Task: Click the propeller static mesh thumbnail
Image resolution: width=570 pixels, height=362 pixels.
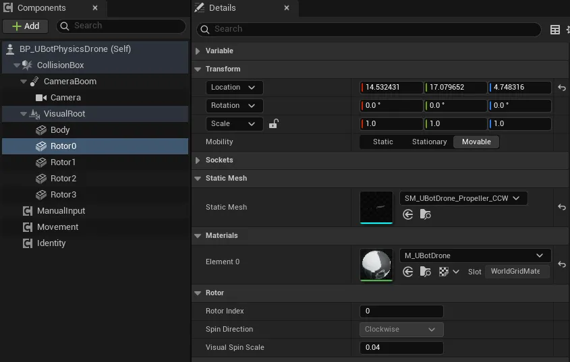Action: (x=376, y=208)
